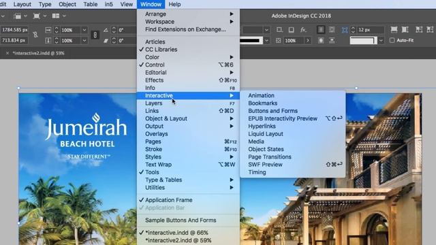
Task: Open the Timing panel entry
Action: point(292,172)
